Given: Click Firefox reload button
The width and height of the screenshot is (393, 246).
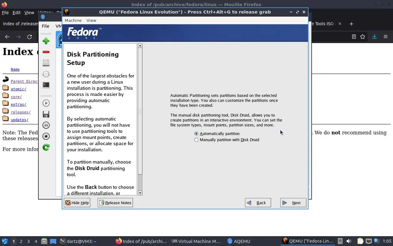Looking at the screenshot, I should coord(29,37).
